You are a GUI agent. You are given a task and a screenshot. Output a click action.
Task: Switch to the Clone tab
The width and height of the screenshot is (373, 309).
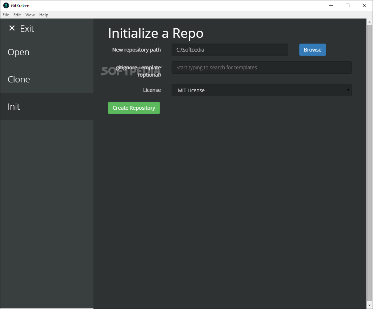click(47, 79)
